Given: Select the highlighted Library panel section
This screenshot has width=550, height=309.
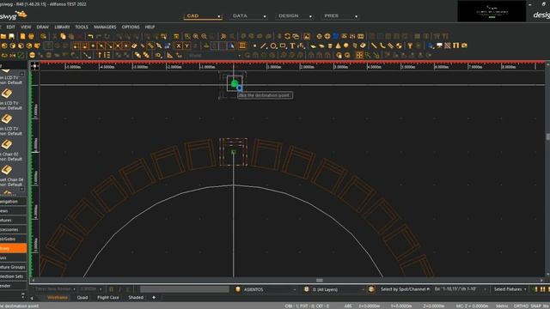Looking at the screenshot, I should [14, 248].
